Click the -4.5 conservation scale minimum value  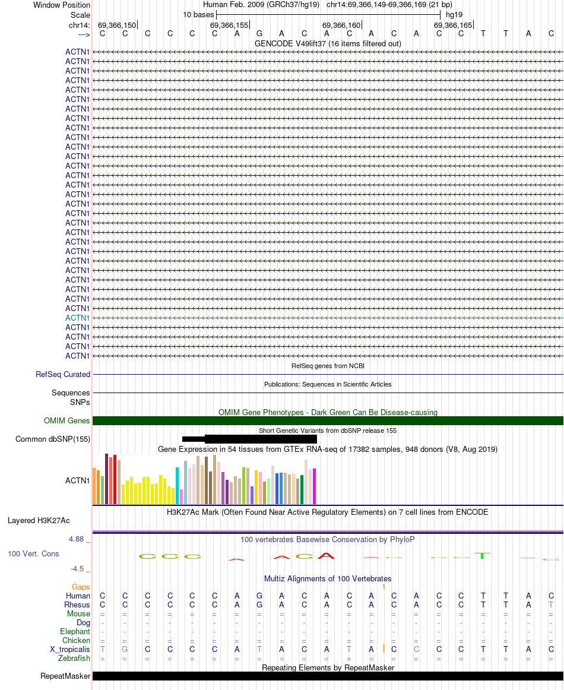[77, 568]
